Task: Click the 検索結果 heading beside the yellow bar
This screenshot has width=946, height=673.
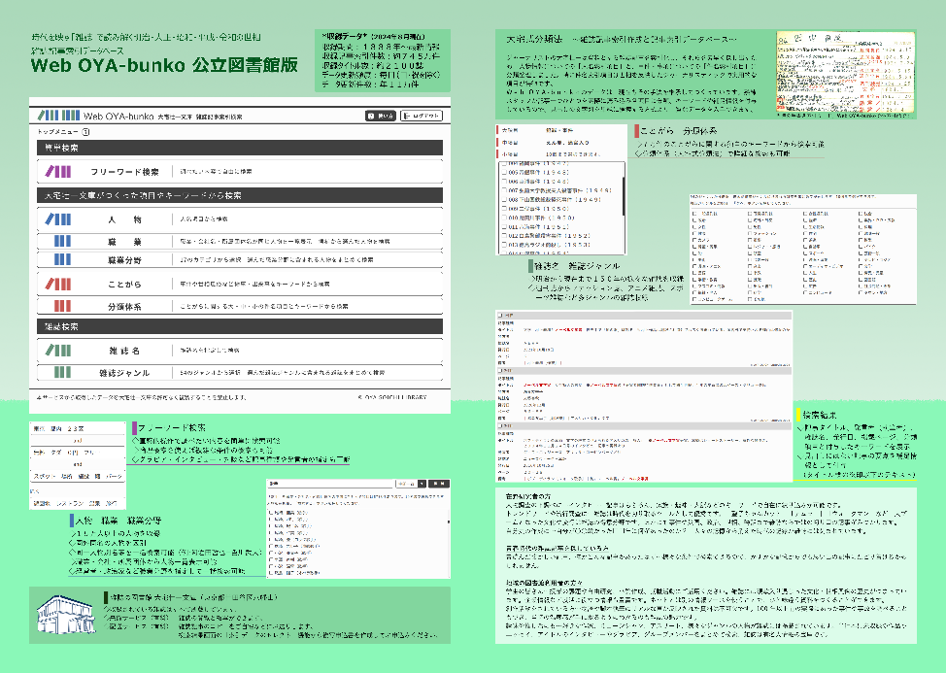Action: 820,415
